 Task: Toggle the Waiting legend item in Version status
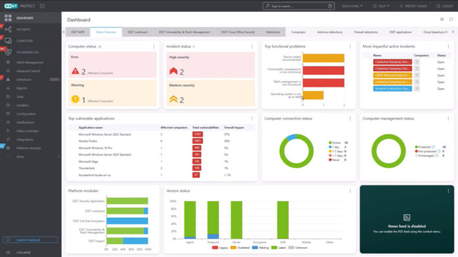pyautogui.click(x=260, y=248)
